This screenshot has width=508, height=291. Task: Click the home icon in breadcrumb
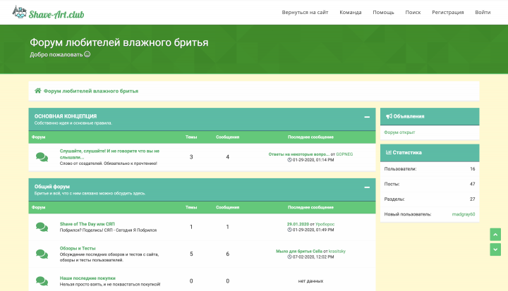click(38, 91)
